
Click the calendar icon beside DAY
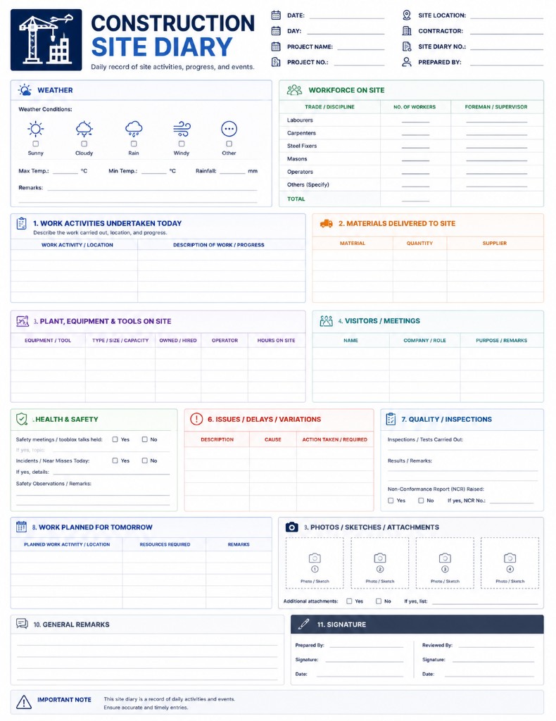coord(276,31)
